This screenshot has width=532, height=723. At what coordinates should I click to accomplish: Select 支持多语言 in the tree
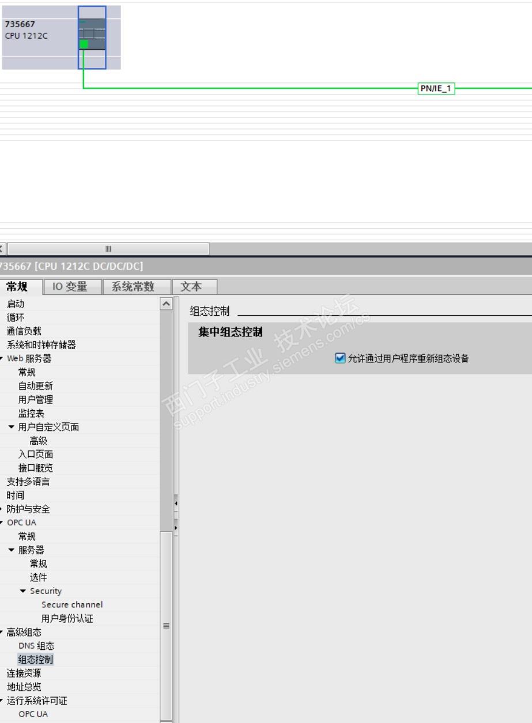pyautogui.click(x=28, y=482)
